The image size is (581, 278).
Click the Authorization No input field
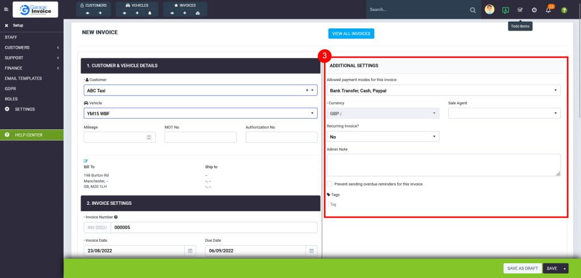pos(281,137)
